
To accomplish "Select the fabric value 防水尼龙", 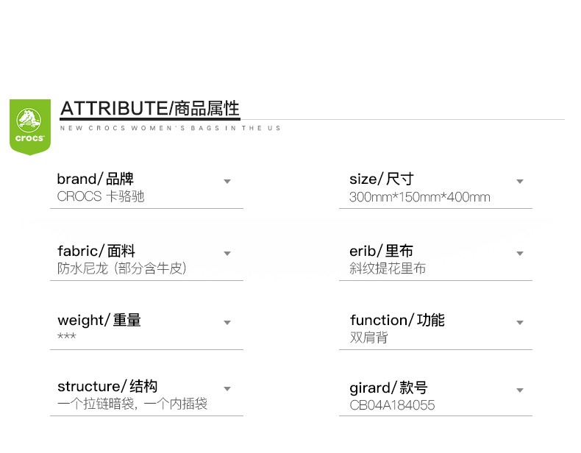I will tap(82, 268).
